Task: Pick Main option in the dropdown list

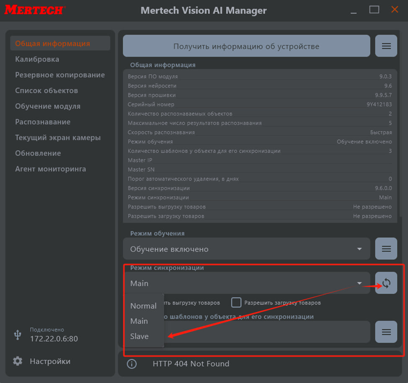Action: click(139, 321)
